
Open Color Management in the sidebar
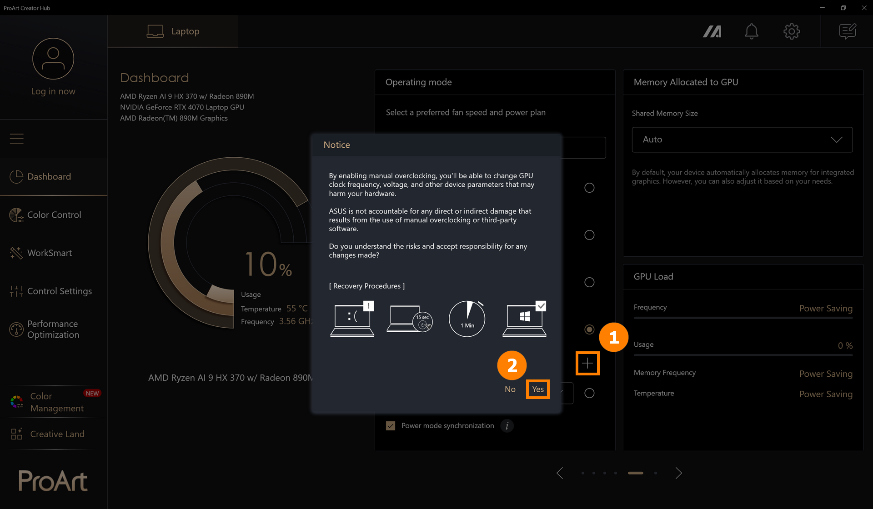tap(54, 402)
